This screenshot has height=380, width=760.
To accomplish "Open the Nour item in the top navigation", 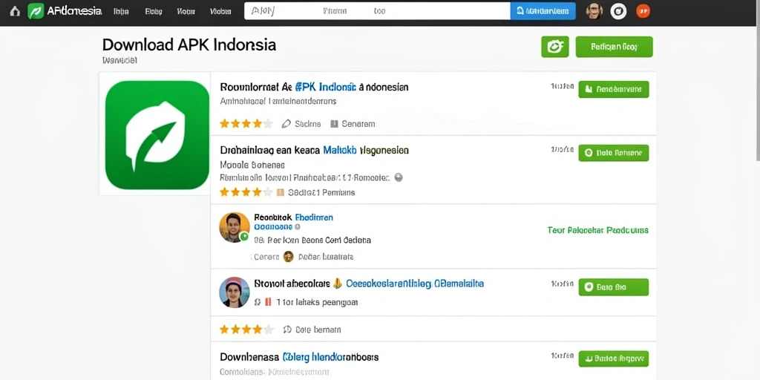I will (x=186, y=11).
